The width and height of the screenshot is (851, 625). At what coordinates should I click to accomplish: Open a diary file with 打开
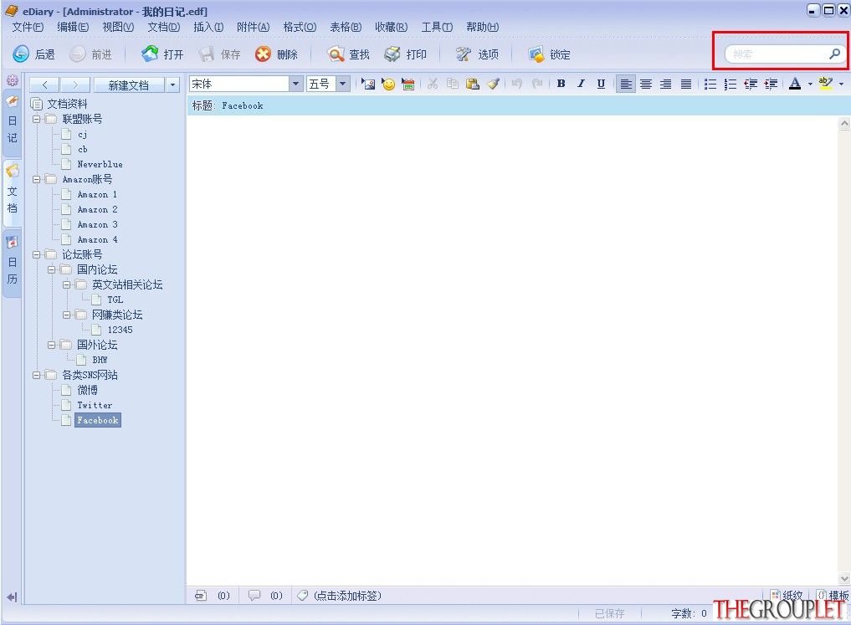(x=162, y=54)
